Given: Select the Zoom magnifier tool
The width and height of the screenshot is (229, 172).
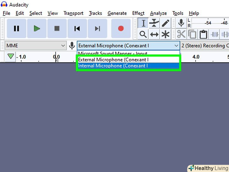Looking at the screenshot, I should (143, 34).
